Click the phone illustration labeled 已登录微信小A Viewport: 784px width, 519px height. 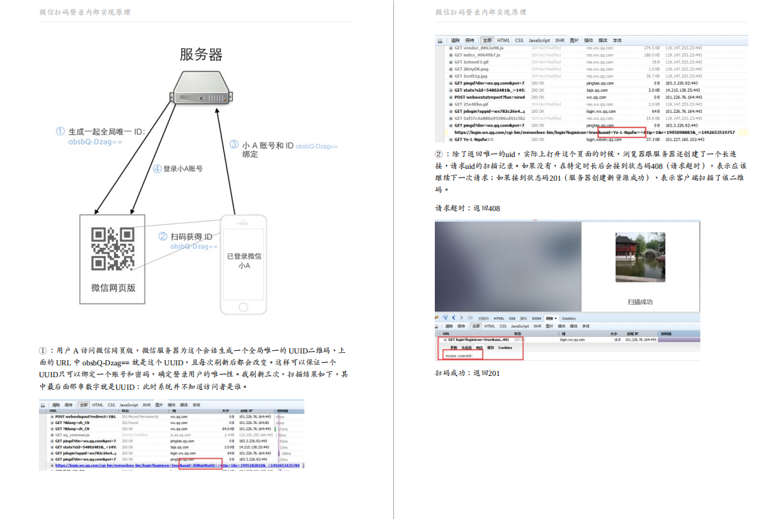[x=244, y=264]
